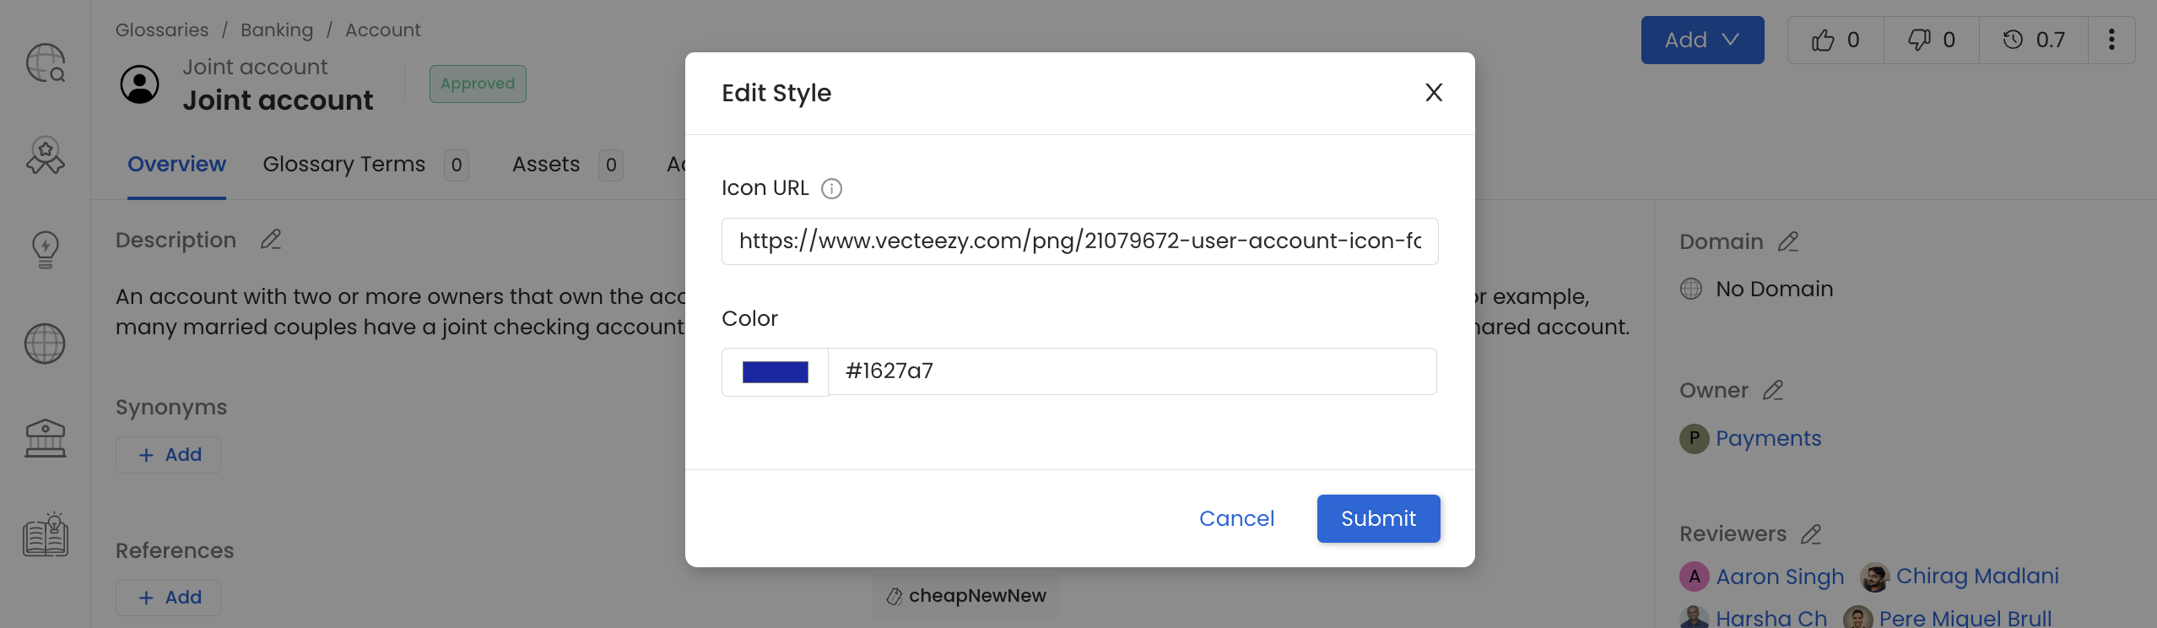Viewport: 2157px width, 628px height.
Task: Click the Joint account heading text
Action: tap(278, 100)
